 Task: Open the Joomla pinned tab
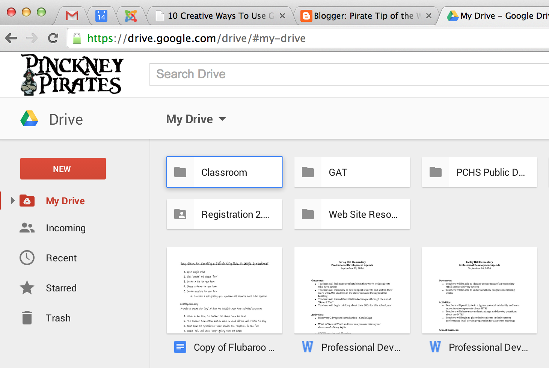click(x=131, y=16)
